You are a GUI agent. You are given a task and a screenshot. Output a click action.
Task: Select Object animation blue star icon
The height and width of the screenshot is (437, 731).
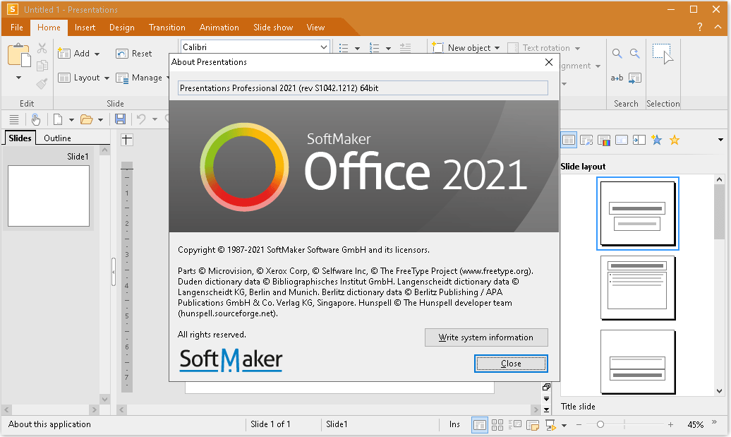(657, 140)
